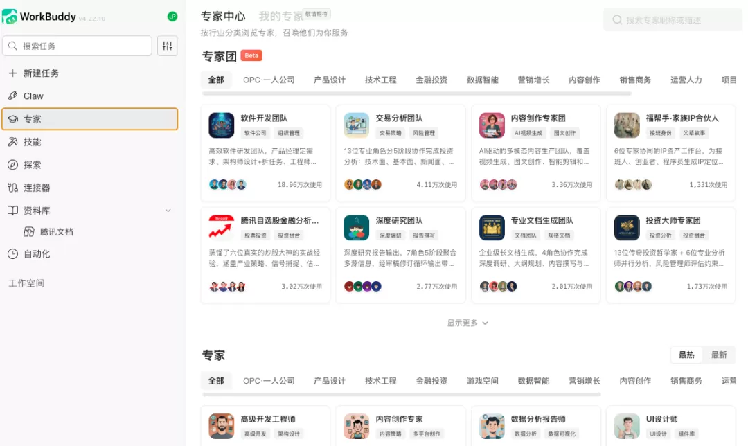Click the plus icon for 新建任务
Image resolution: width=748 pixels, height=446 pixels.
click(13, 73)
